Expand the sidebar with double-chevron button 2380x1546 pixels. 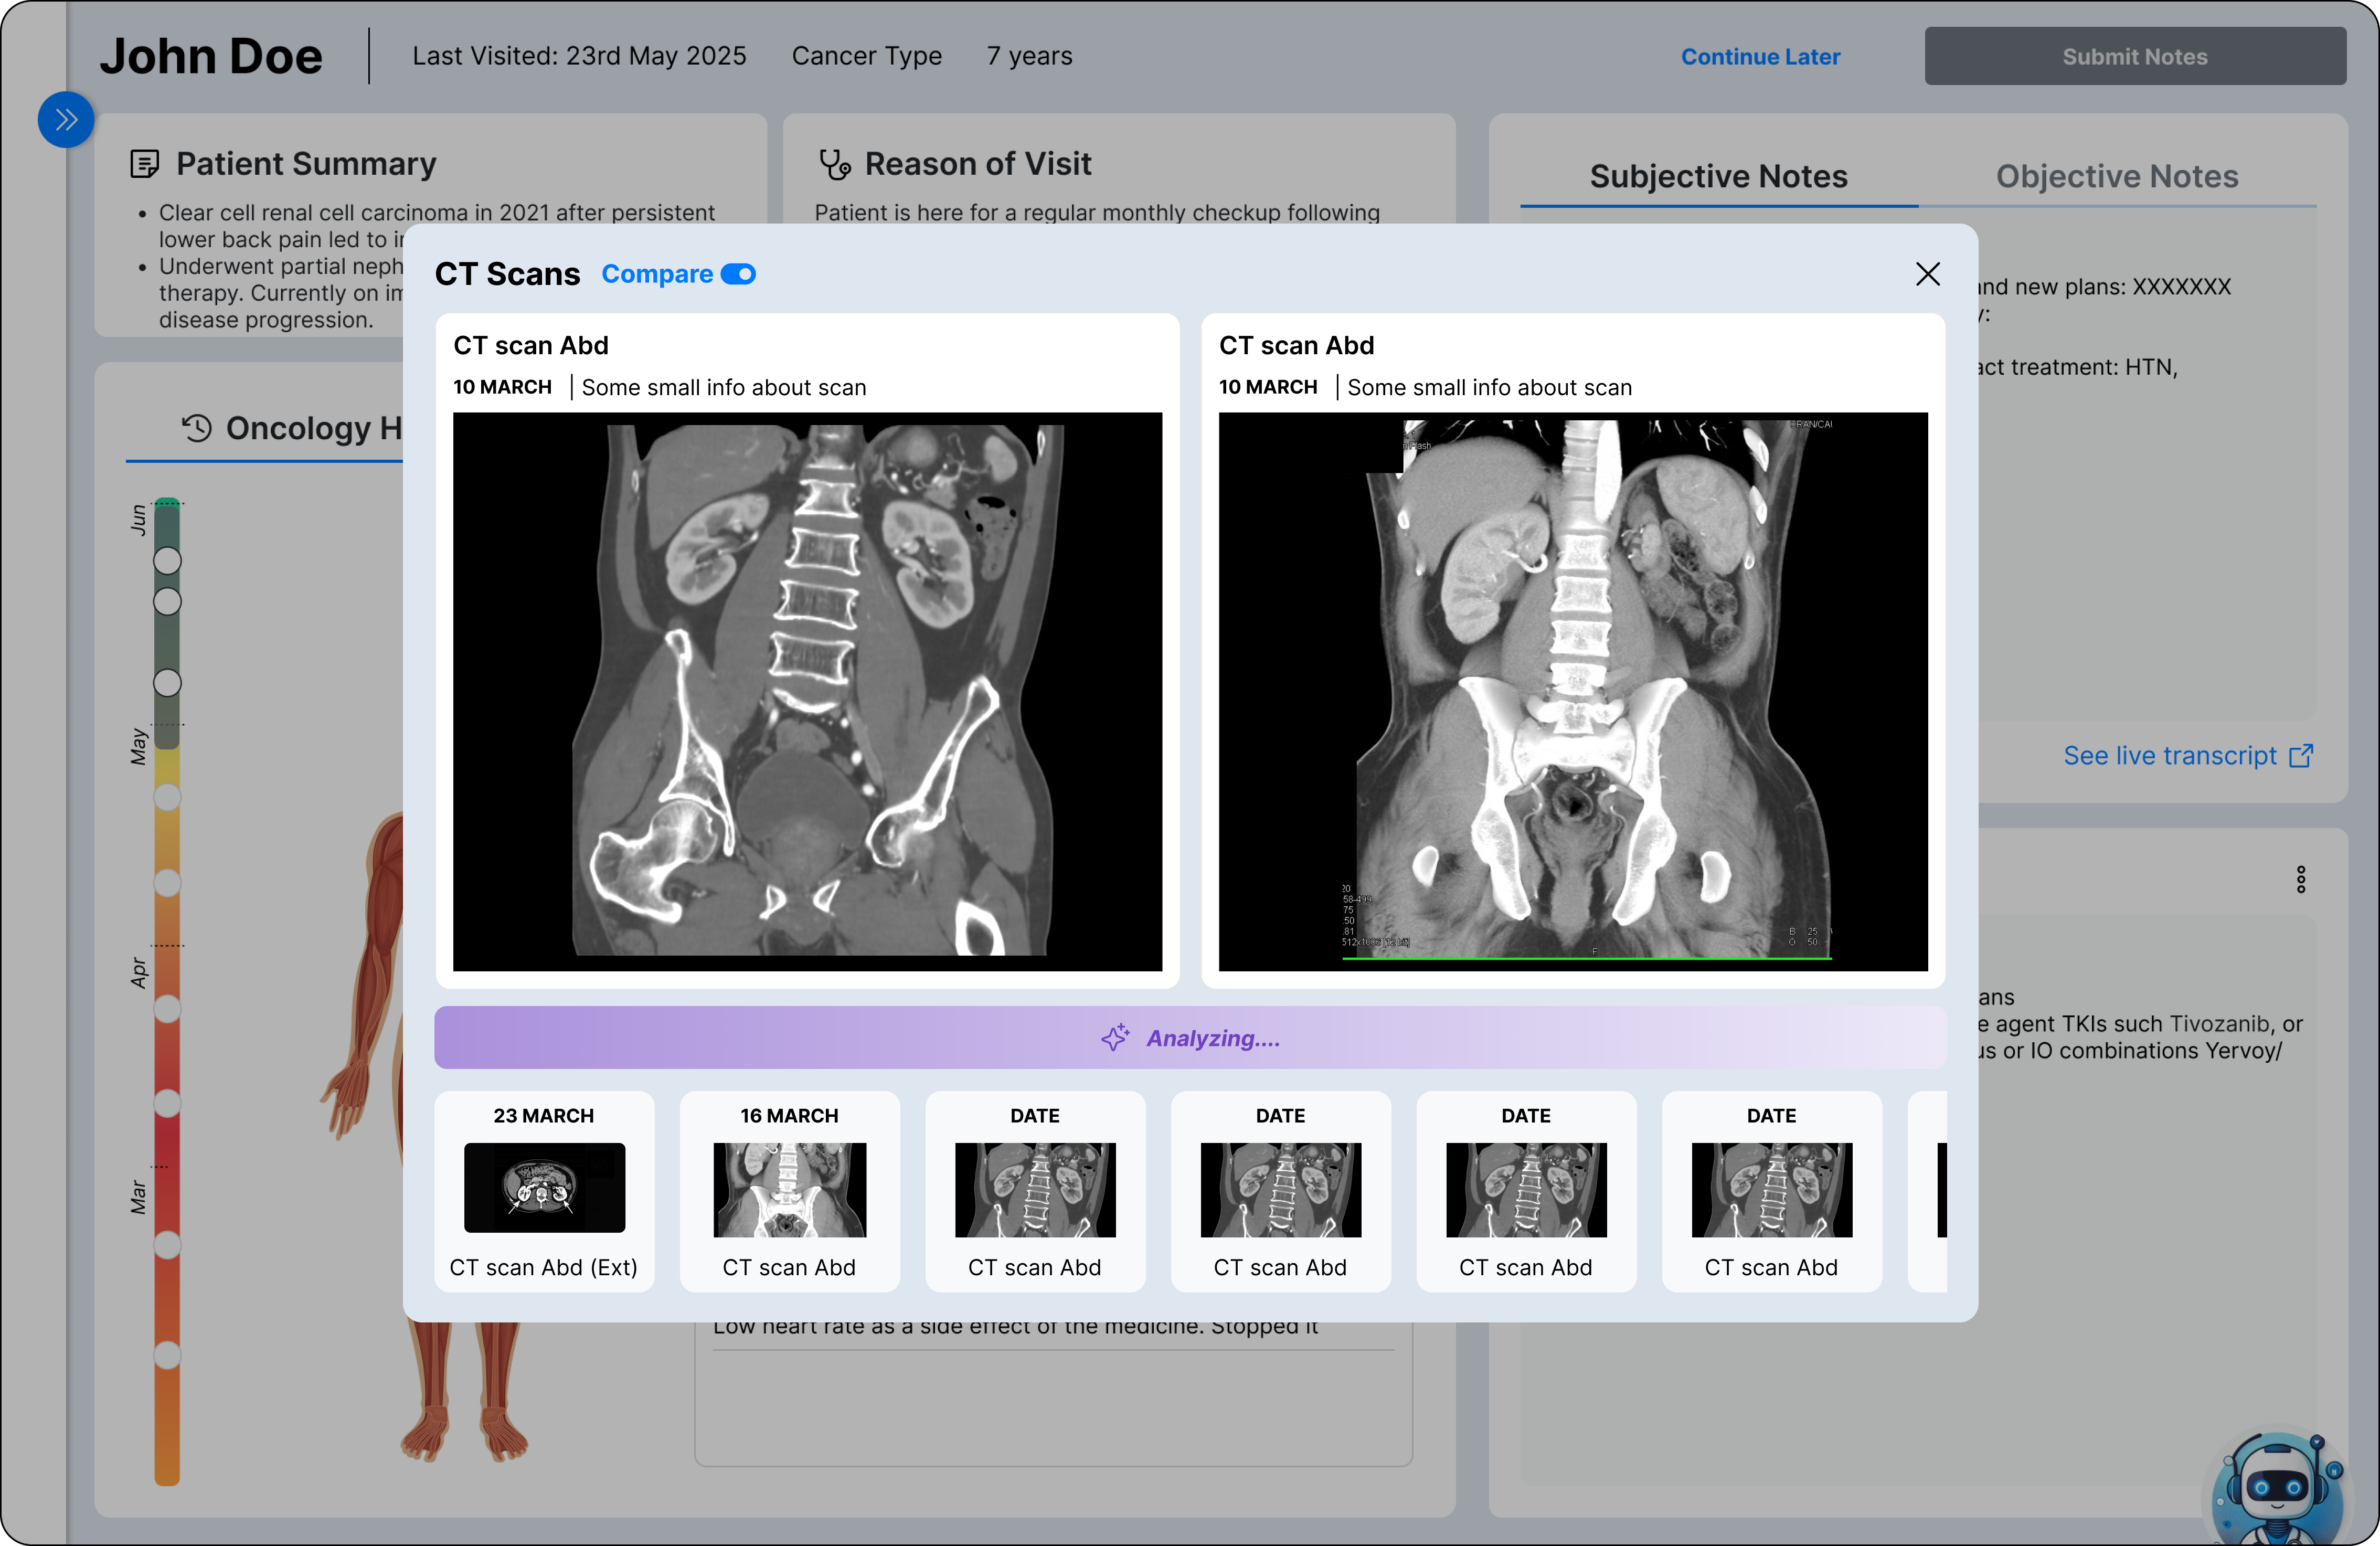pos(66,120)
